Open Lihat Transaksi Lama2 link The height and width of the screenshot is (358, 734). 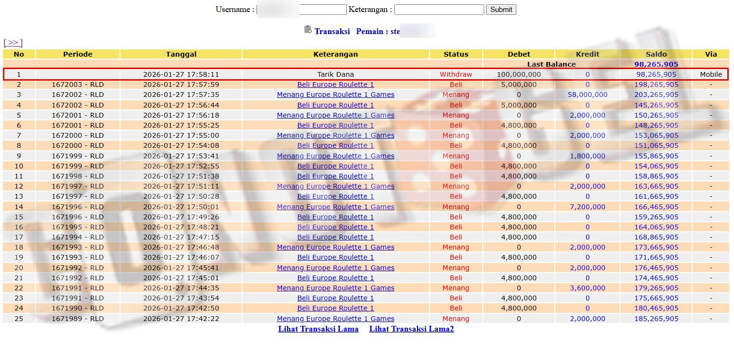coord(411,329)
